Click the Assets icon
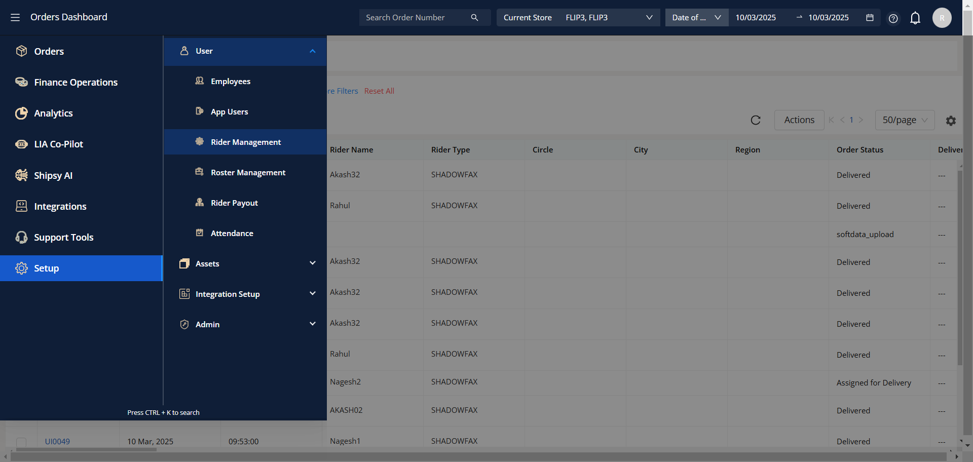Image resolution: width=973 pixels, height=462 pixels. coord(184,263)
